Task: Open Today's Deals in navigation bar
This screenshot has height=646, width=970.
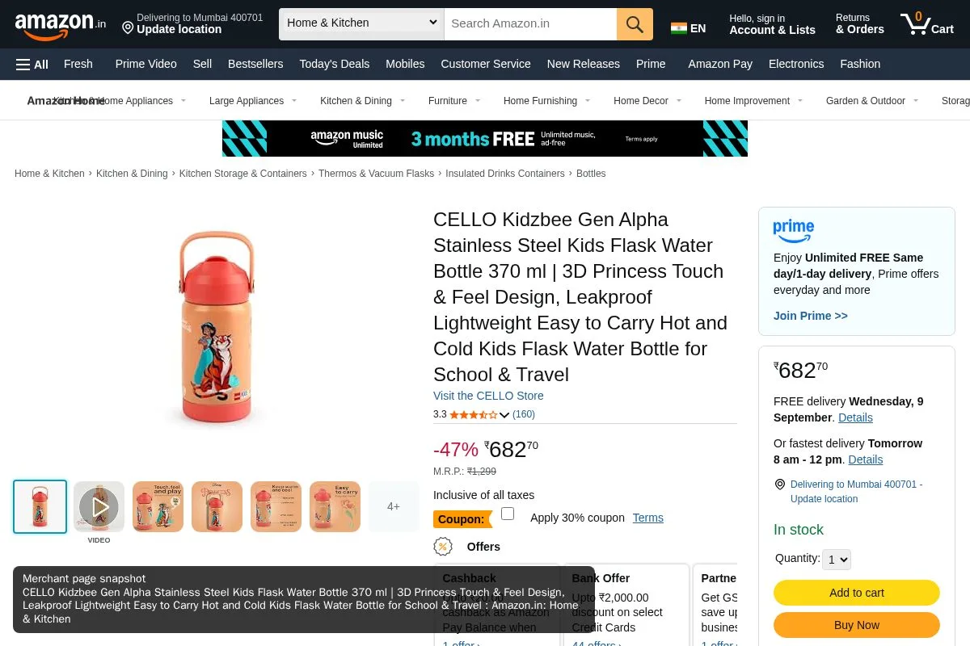Action: [335, 64]
